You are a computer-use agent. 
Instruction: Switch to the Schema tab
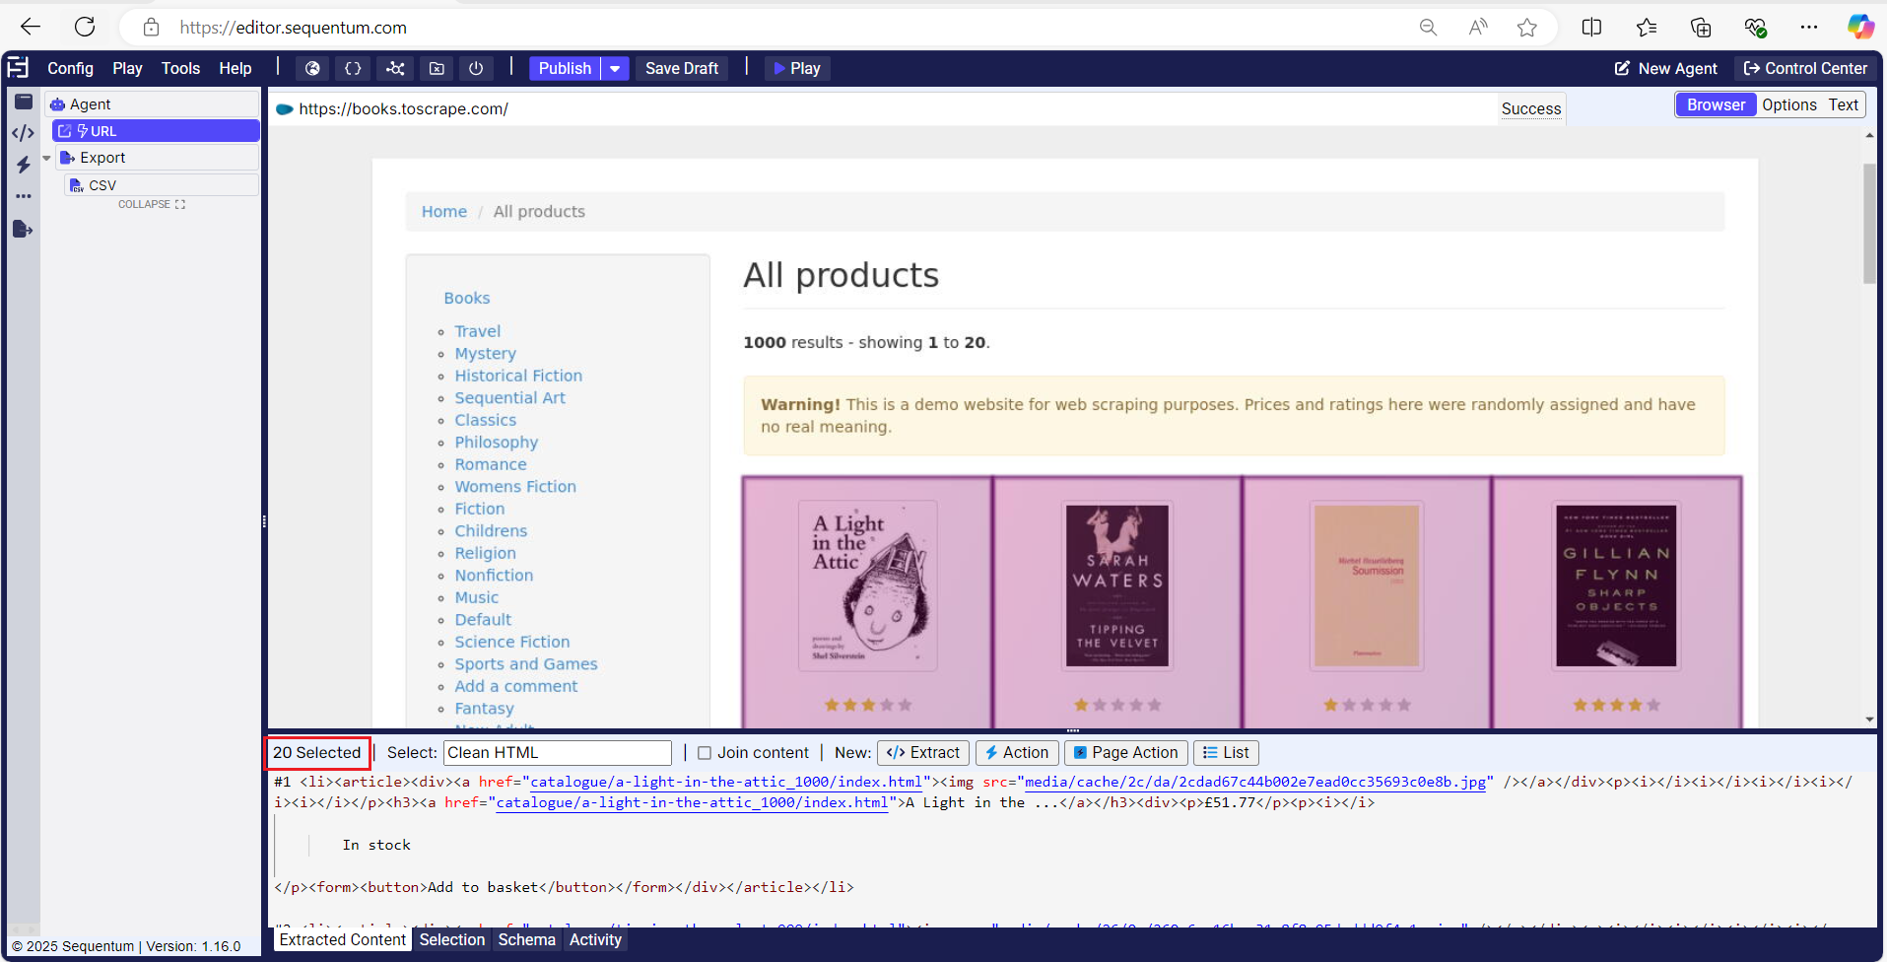tap(527, 940)
